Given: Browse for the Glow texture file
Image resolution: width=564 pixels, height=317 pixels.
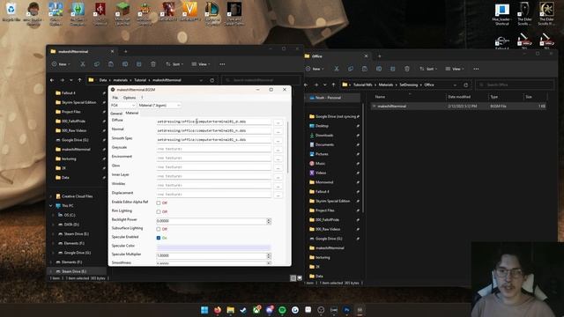Looking at the screenshot, I should pos(278,168).
